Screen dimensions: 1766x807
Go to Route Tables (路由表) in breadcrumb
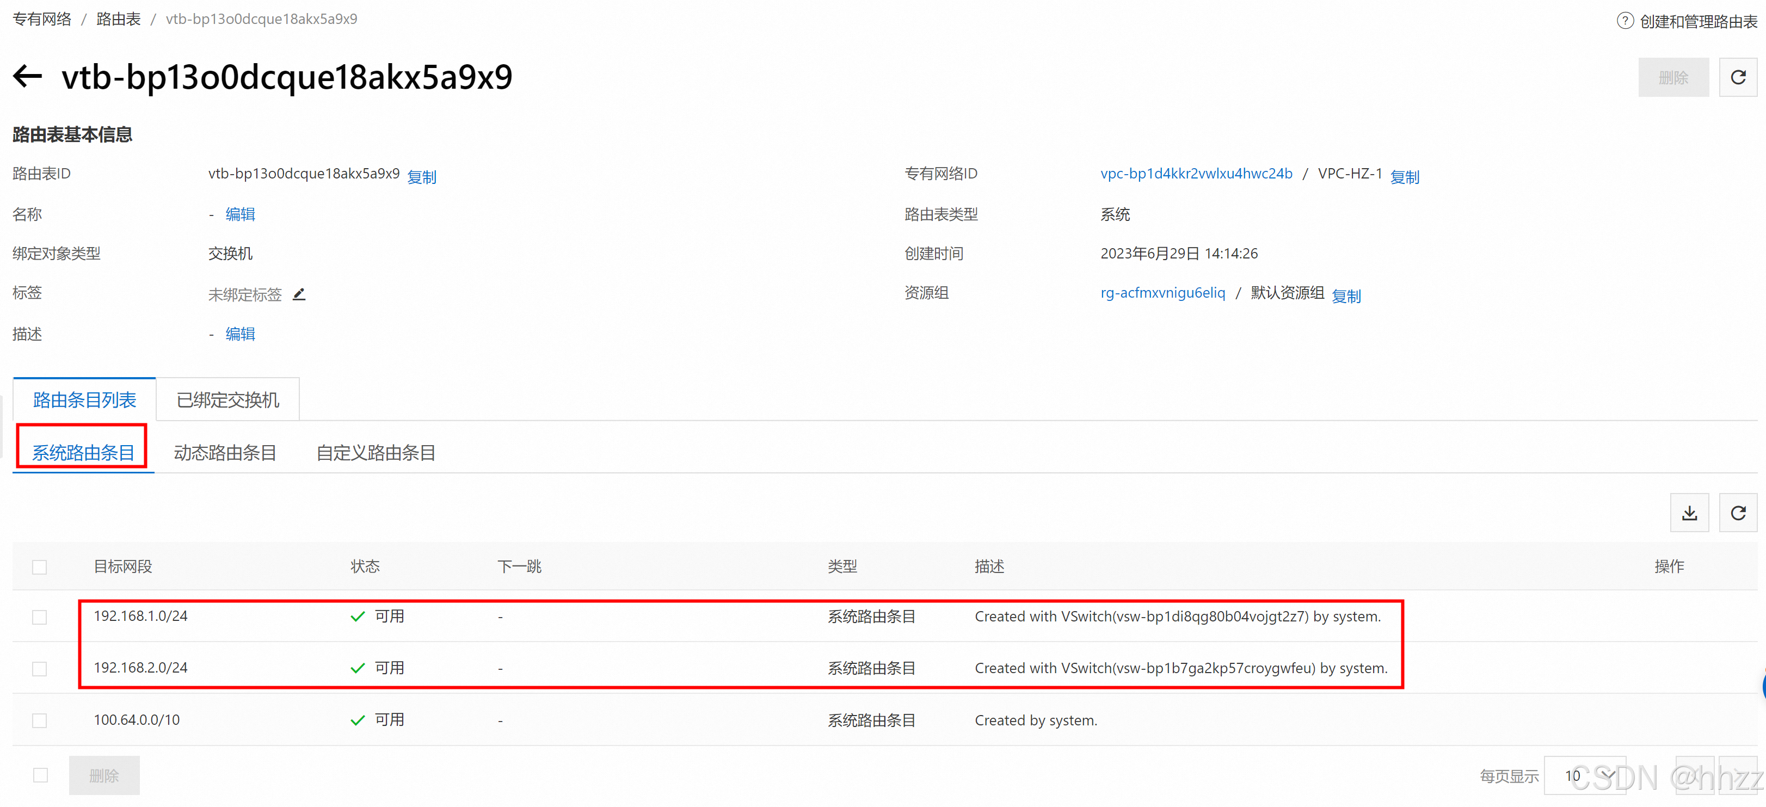point(118,19)
